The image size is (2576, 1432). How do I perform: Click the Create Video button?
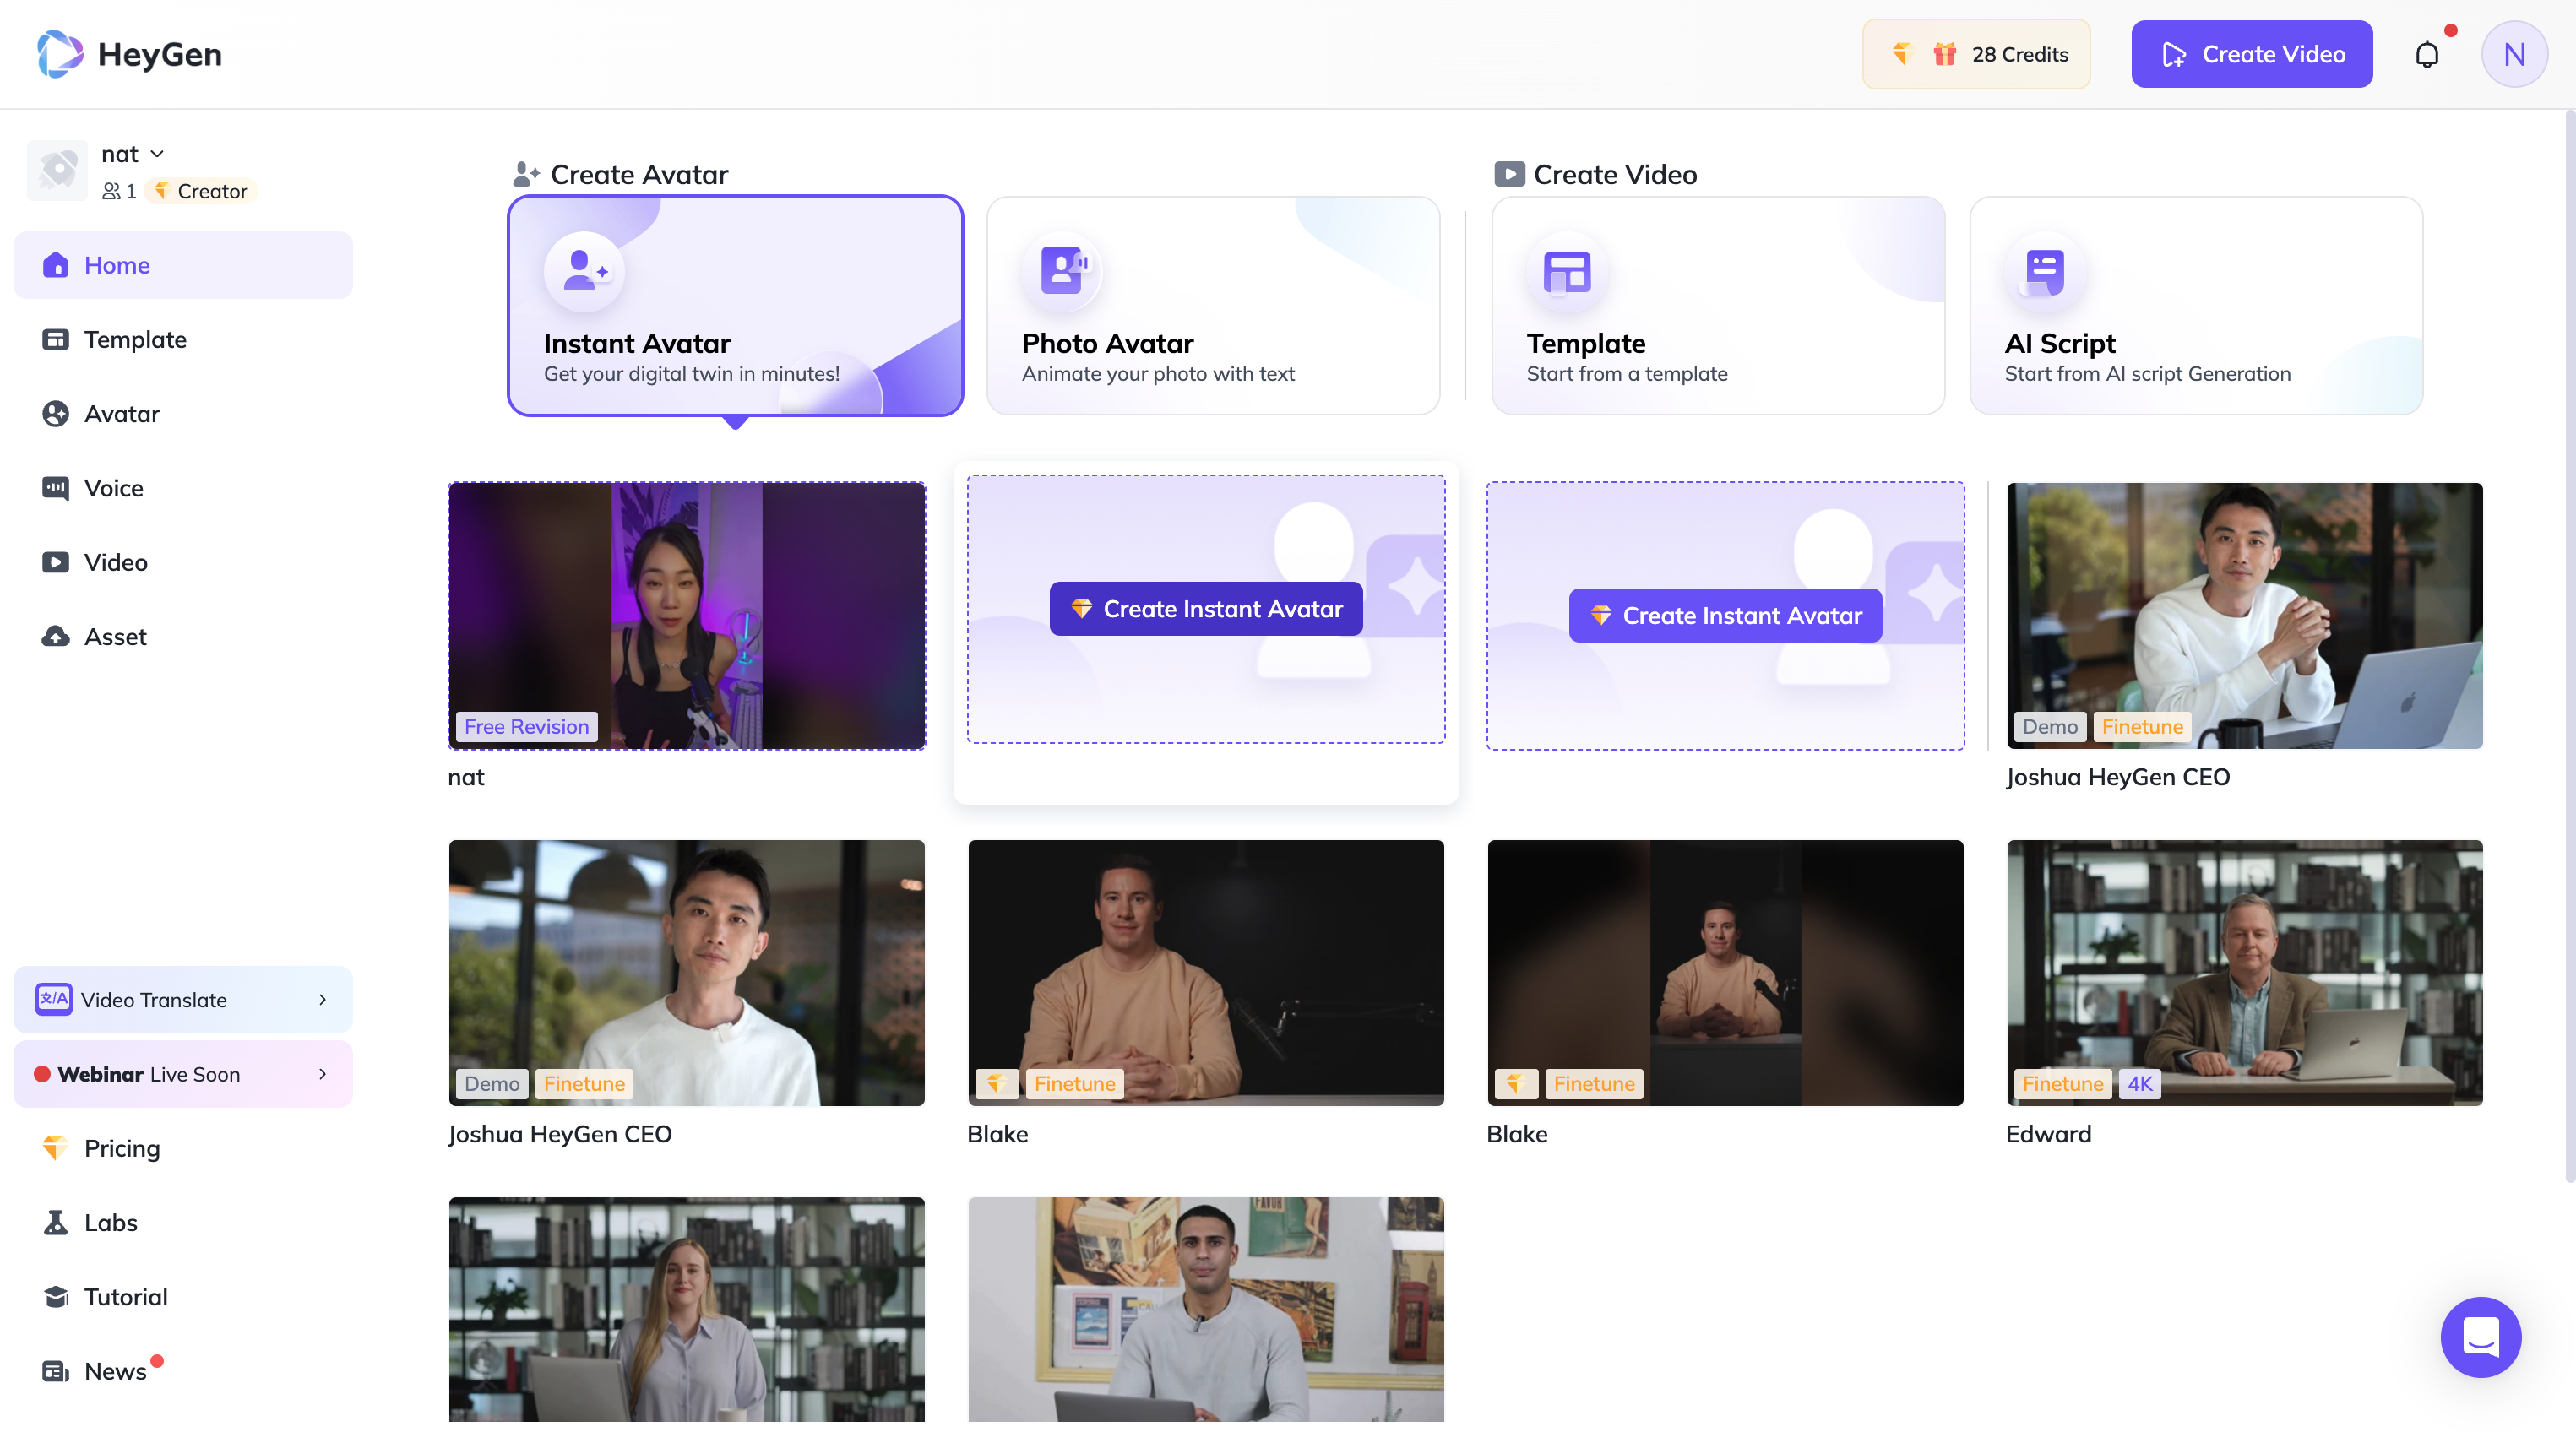pos(2251,54)
